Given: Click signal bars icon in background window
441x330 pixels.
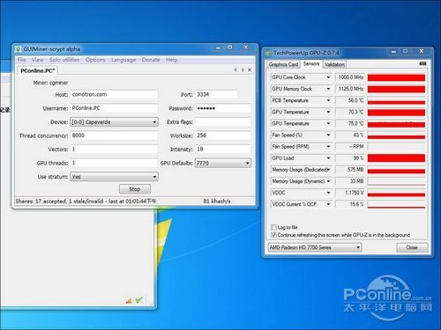Looking at the screenshot, I should coord(129,300).
